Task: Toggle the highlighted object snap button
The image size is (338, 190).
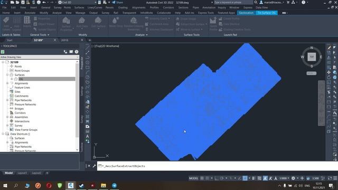Action: tap(245, 178)
